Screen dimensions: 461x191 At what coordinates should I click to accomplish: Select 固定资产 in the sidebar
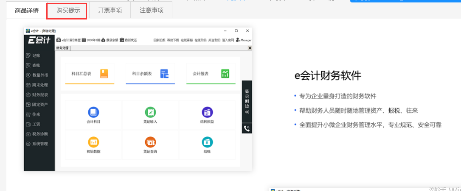[x=37, y=105]
